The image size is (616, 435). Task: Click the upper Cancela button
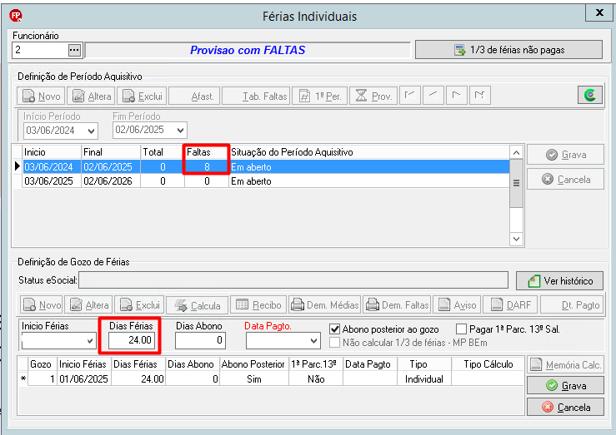coord(565,180)
